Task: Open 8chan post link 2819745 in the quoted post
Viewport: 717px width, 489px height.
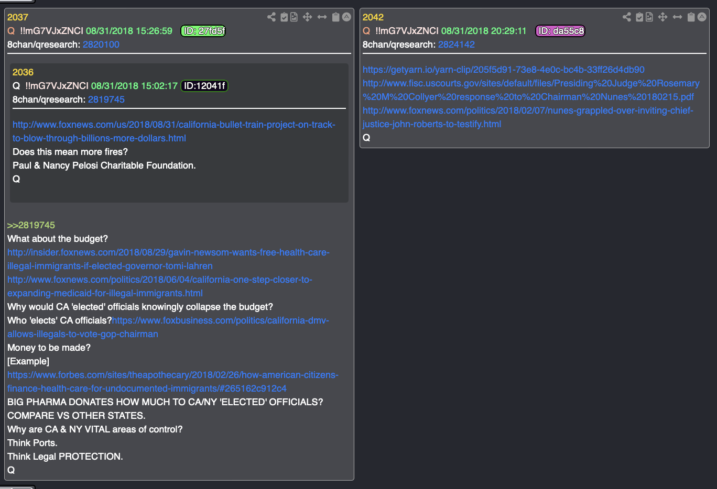Action: (106, 99)
